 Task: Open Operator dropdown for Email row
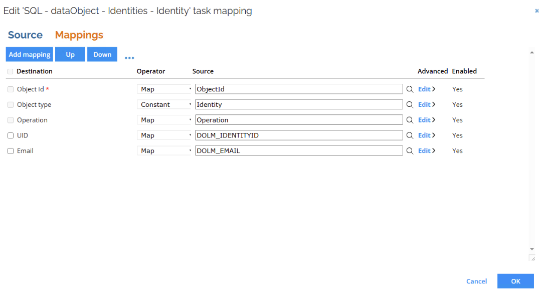pyautogui.click(x=164, y=151)
